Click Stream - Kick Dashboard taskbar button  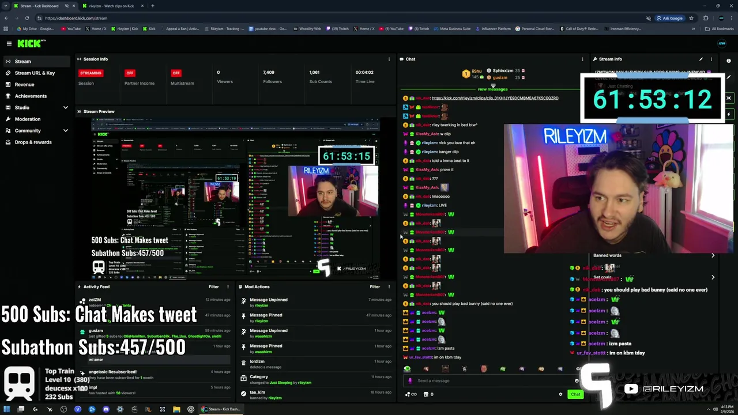click(x=221, y=409)
